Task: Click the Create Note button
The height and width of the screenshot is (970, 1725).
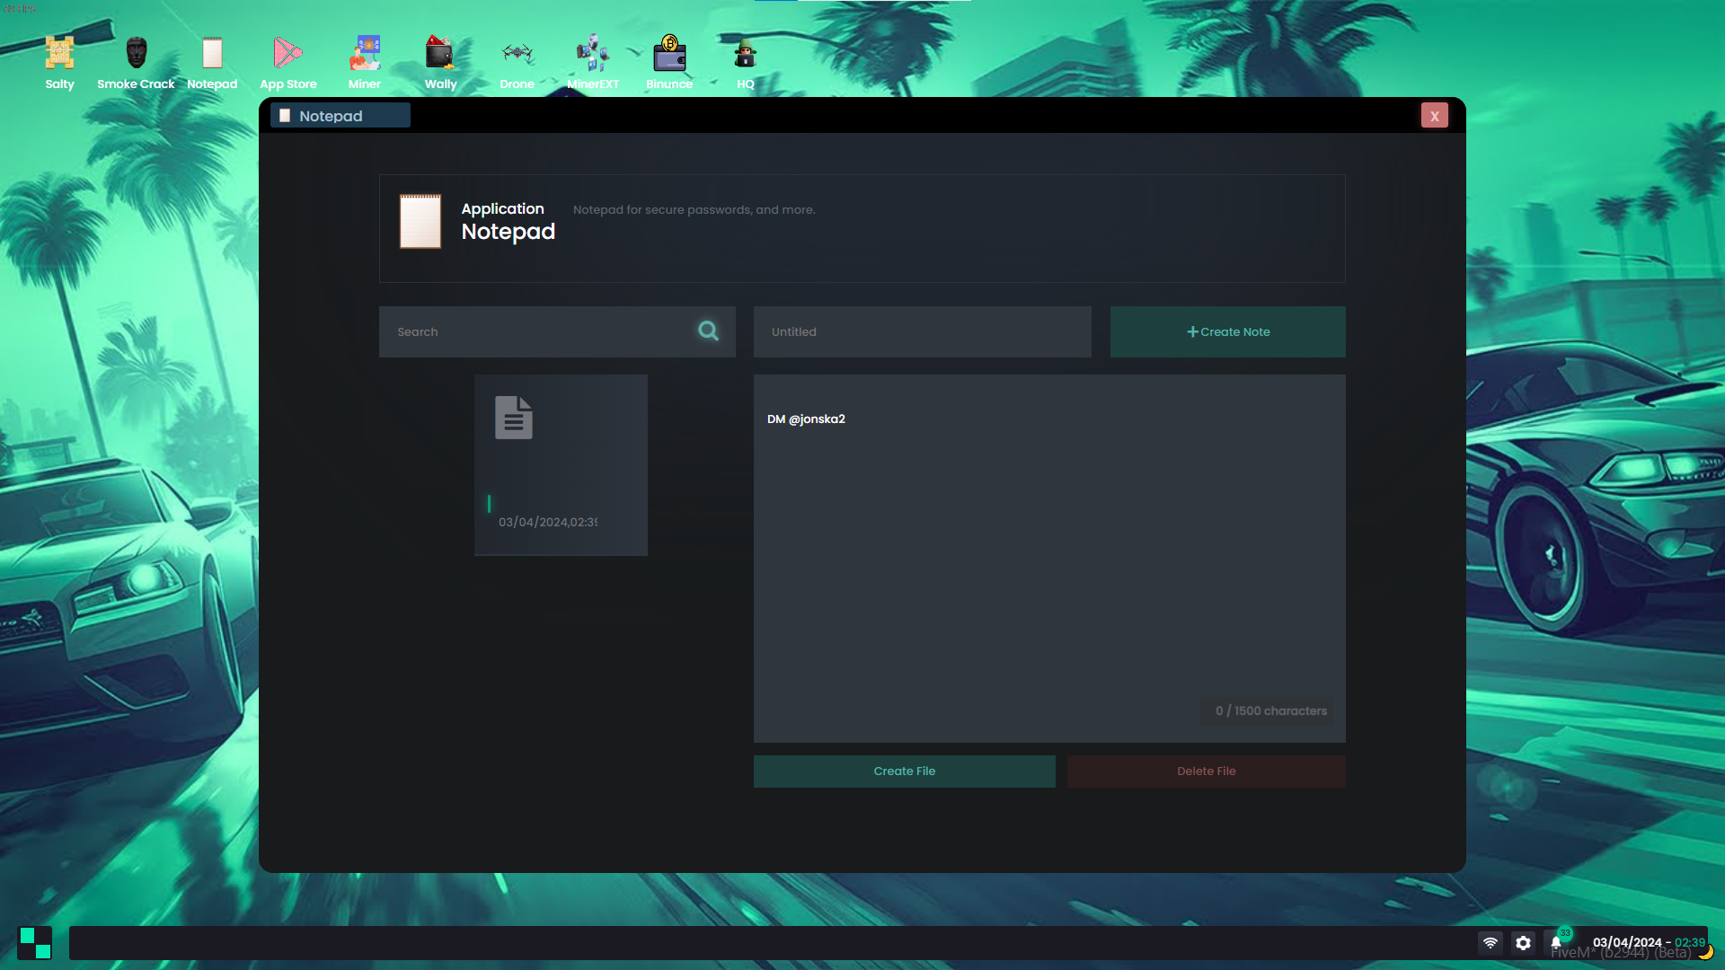Action: point(1228,331)
